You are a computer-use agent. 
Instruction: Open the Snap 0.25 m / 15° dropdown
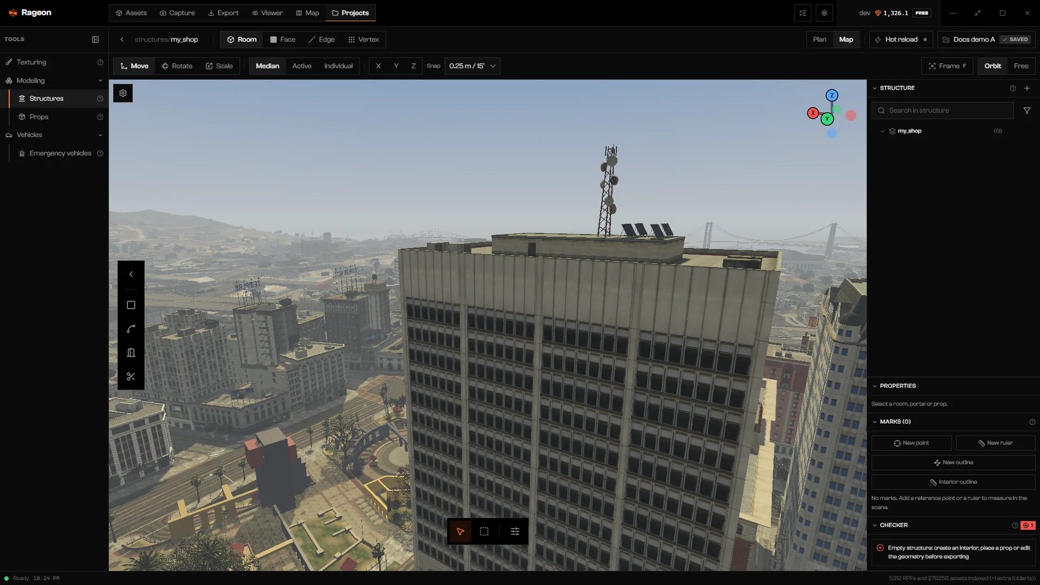point(472,66)
